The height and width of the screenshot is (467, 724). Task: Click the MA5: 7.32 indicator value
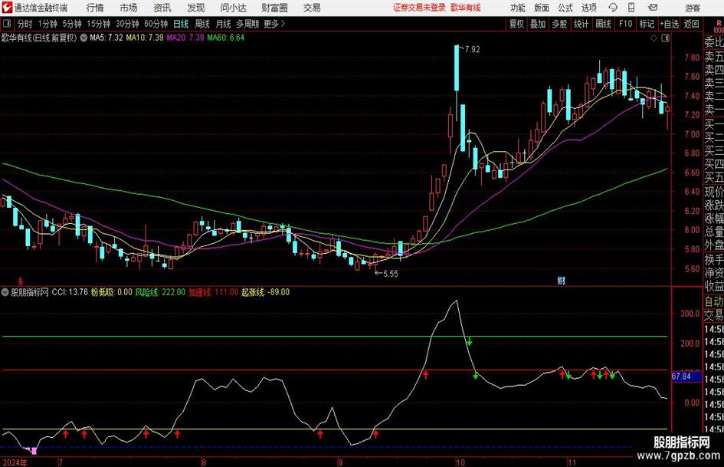[x=106, y=38]
